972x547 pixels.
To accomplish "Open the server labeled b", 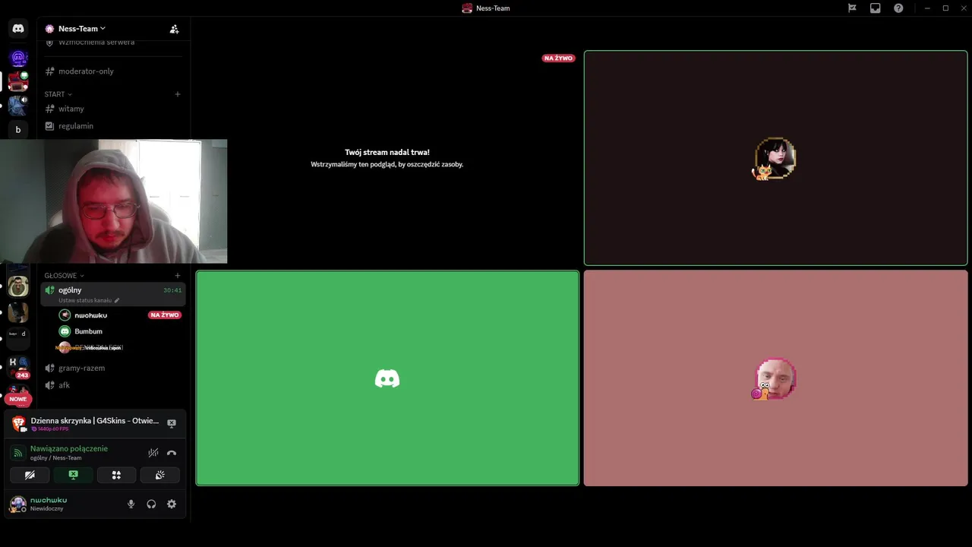I will [18, 129].
